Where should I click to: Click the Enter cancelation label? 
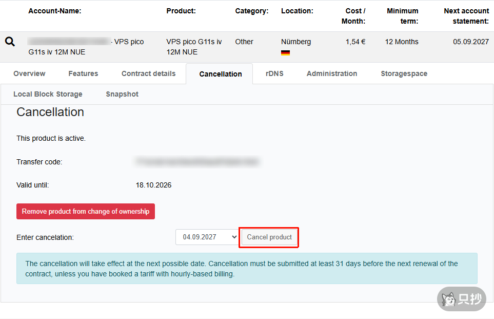coord(45,238)
